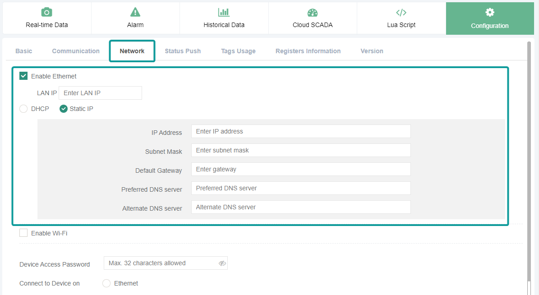The height and width of the screenshot is (295, 539).
Task: Click the Preferred DNS server field
Action: click(301, 189)
